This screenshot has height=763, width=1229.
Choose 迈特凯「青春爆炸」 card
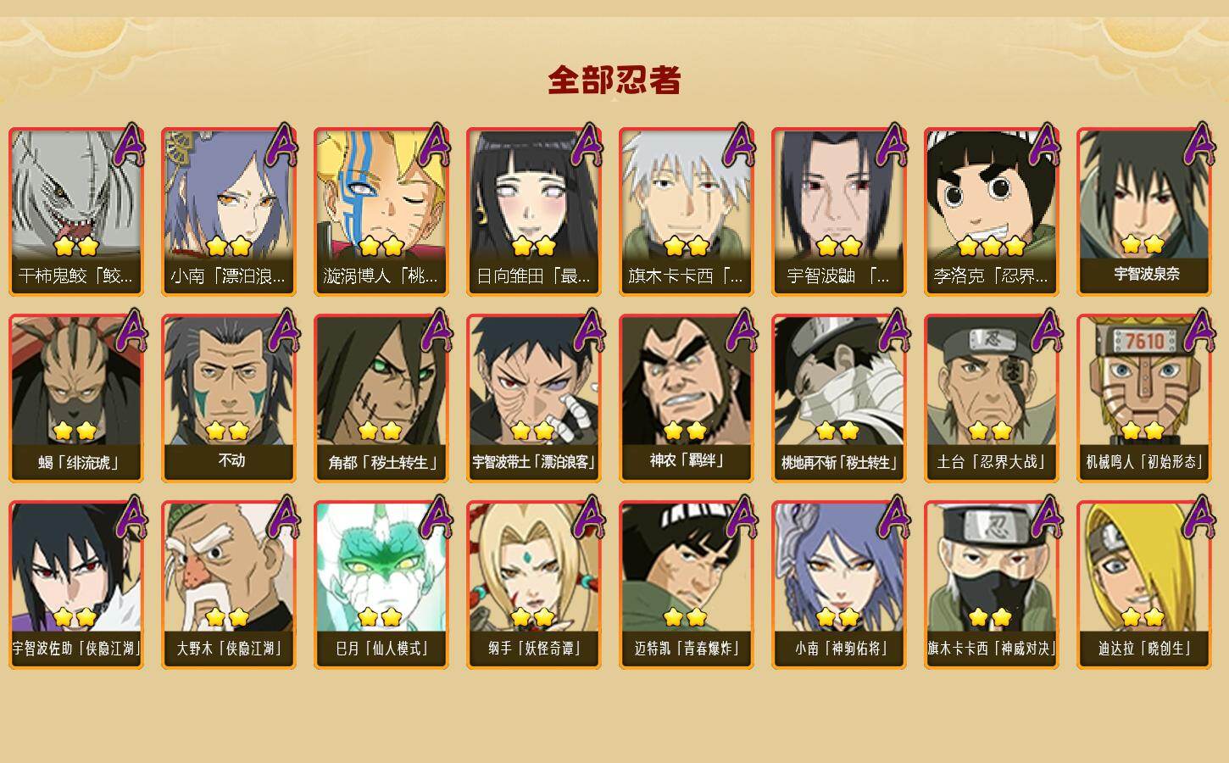(x=687, y=585)
